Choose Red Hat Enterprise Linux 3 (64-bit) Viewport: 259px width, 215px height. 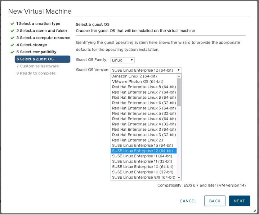[144, 129]
